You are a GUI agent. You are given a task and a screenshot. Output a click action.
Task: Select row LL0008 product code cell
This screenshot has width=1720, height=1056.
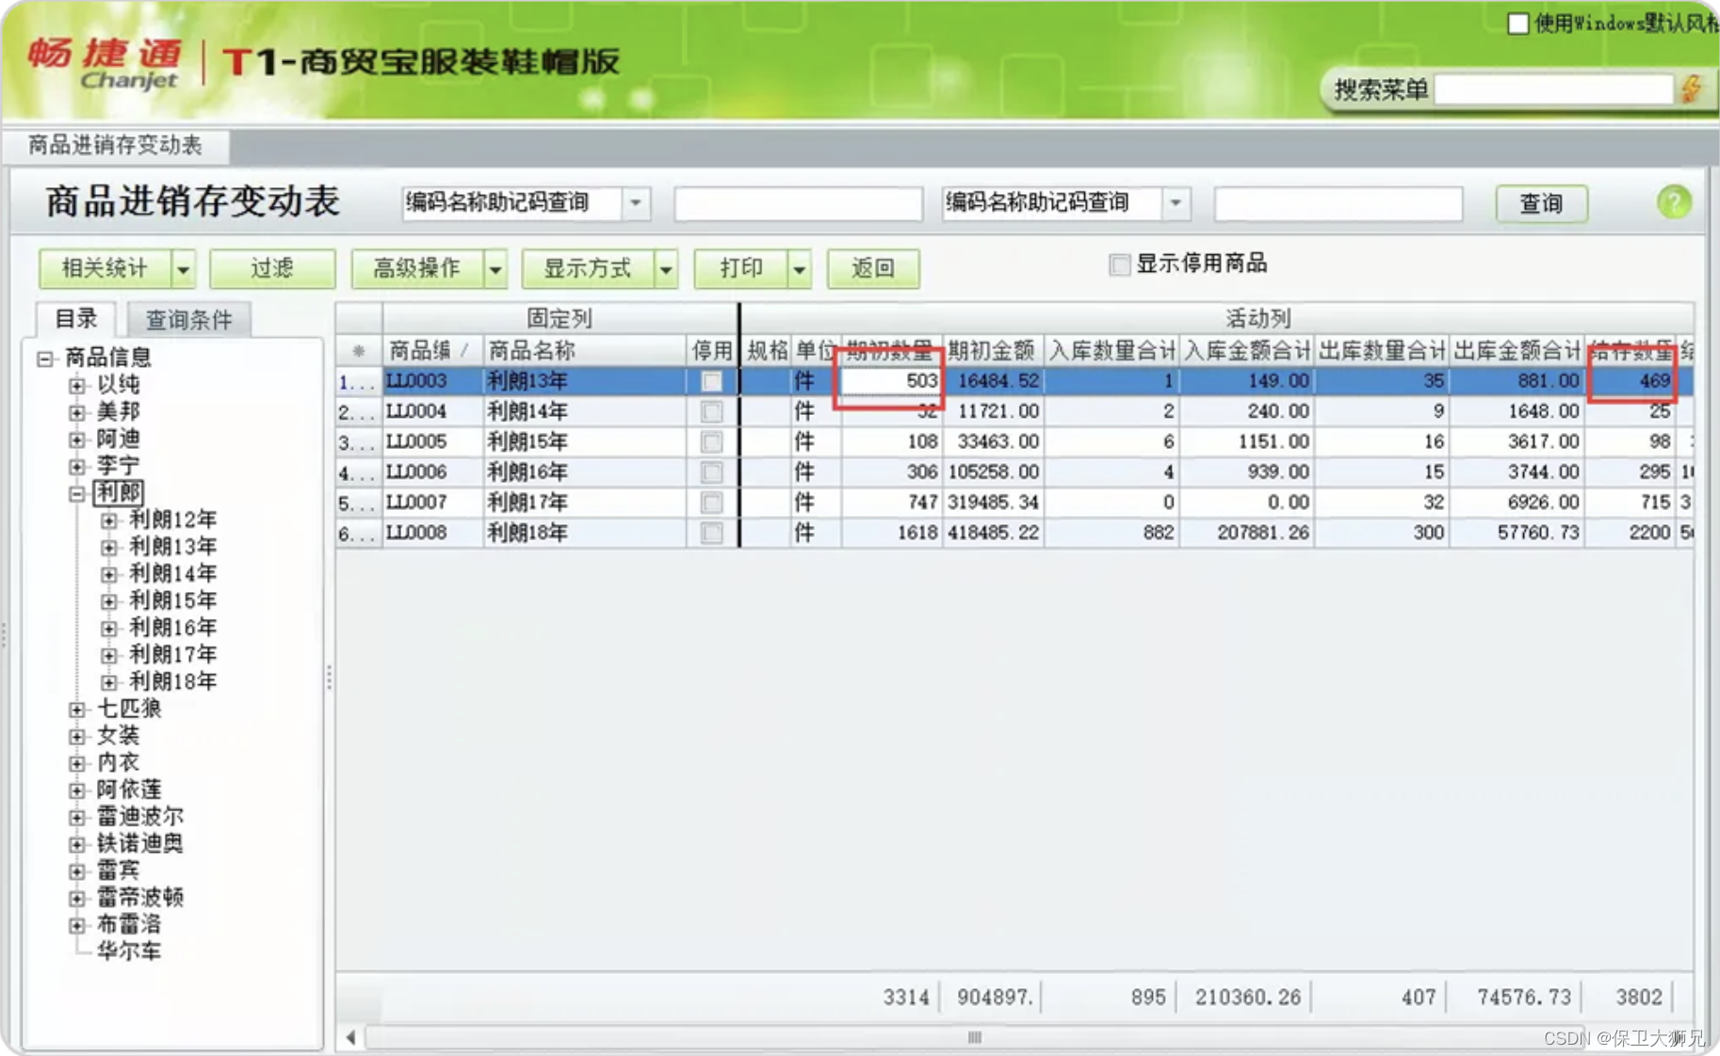tap(432, 533)
